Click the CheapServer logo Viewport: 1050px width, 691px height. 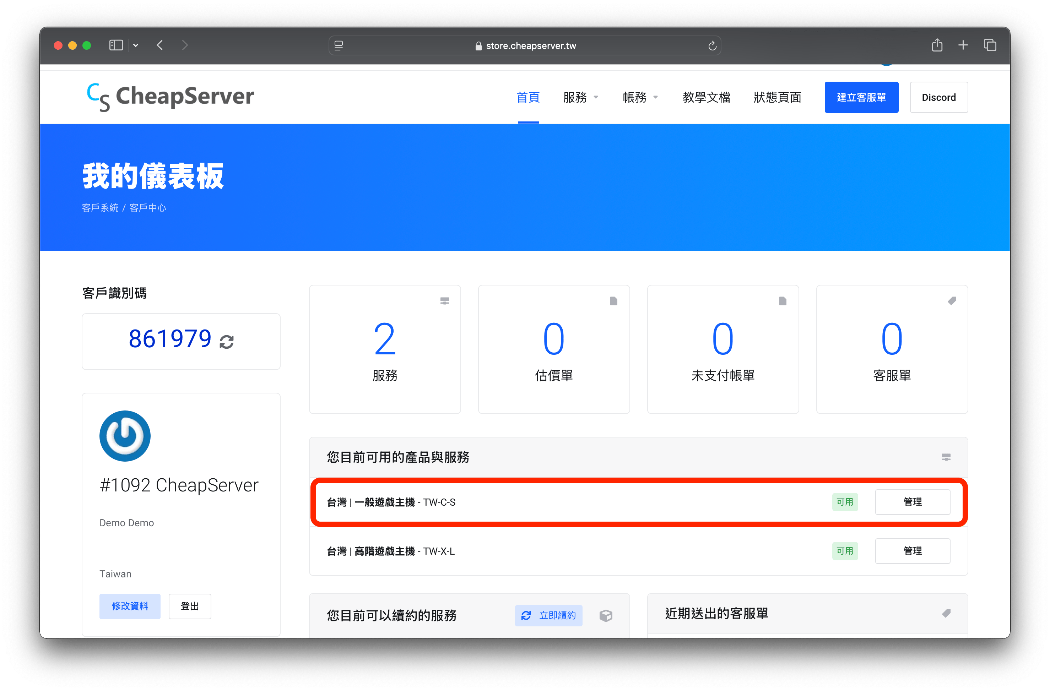(170, 97)
